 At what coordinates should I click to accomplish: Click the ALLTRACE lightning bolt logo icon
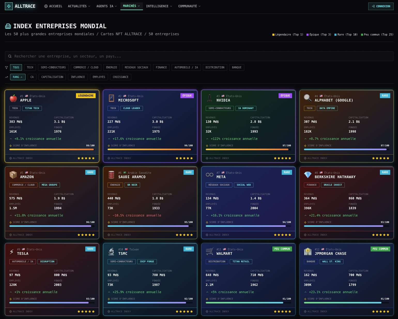pos(9,6)
